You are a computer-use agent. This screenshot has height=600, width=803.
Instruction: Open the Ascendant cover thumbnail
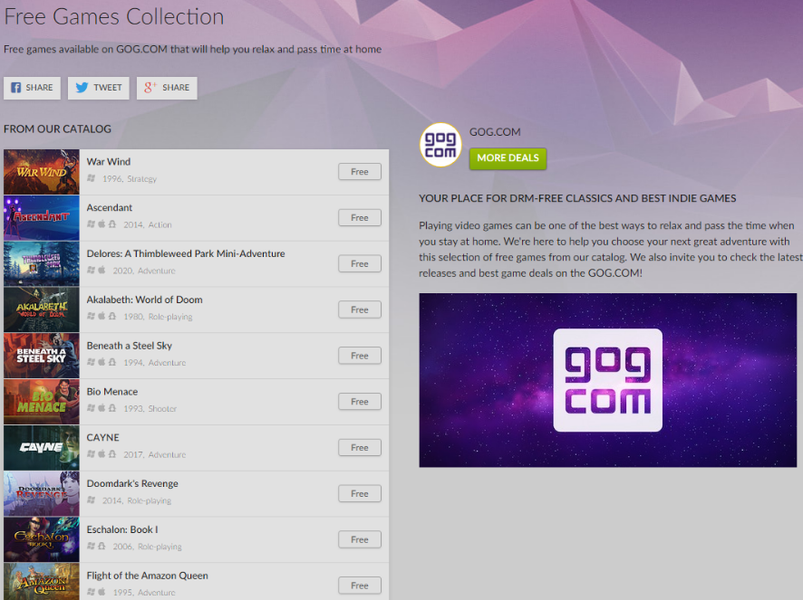[x=42, y=218]
